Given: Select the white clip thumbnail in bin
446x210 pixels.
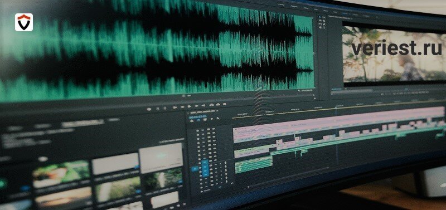Looking at the screenshot, I should [161, 158].
